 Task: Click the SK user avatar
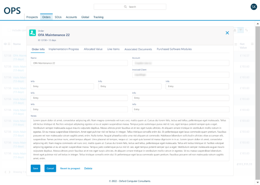click(x=254, y=7)
